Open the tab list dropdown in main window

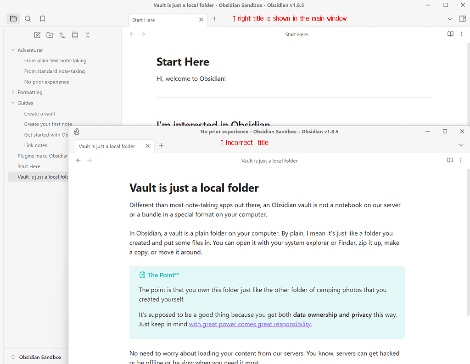[x=450, y=19]
